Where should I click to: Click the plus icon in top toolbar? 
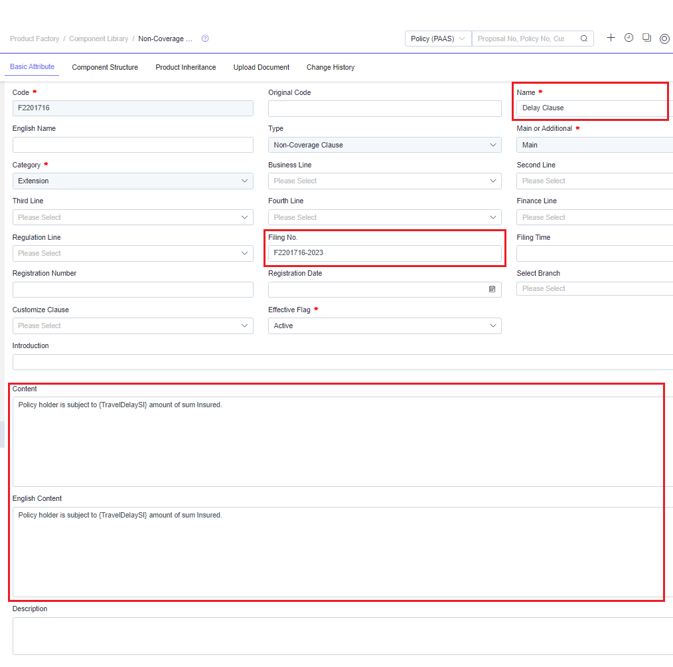(x=611, y=38)
